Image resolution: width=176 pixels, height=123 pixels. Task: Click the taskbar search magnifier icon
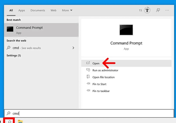pyautogui.click(x=10, y=121)
